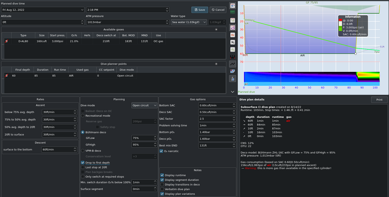The width and height of the screenshot is (389, 197).
Task: Delete the D-AL80 cylinder row
Action: pyautogui.click(x=6, y=41)
